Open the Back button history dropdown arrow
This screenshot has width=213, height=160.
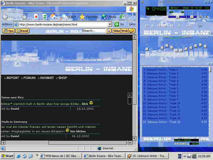[x=18, y=17]
